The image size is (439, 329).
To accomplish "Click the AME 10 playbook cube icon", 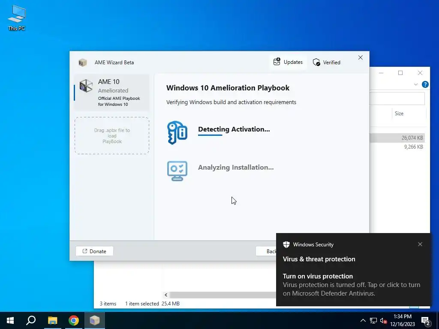I will (x=86, y=86).
